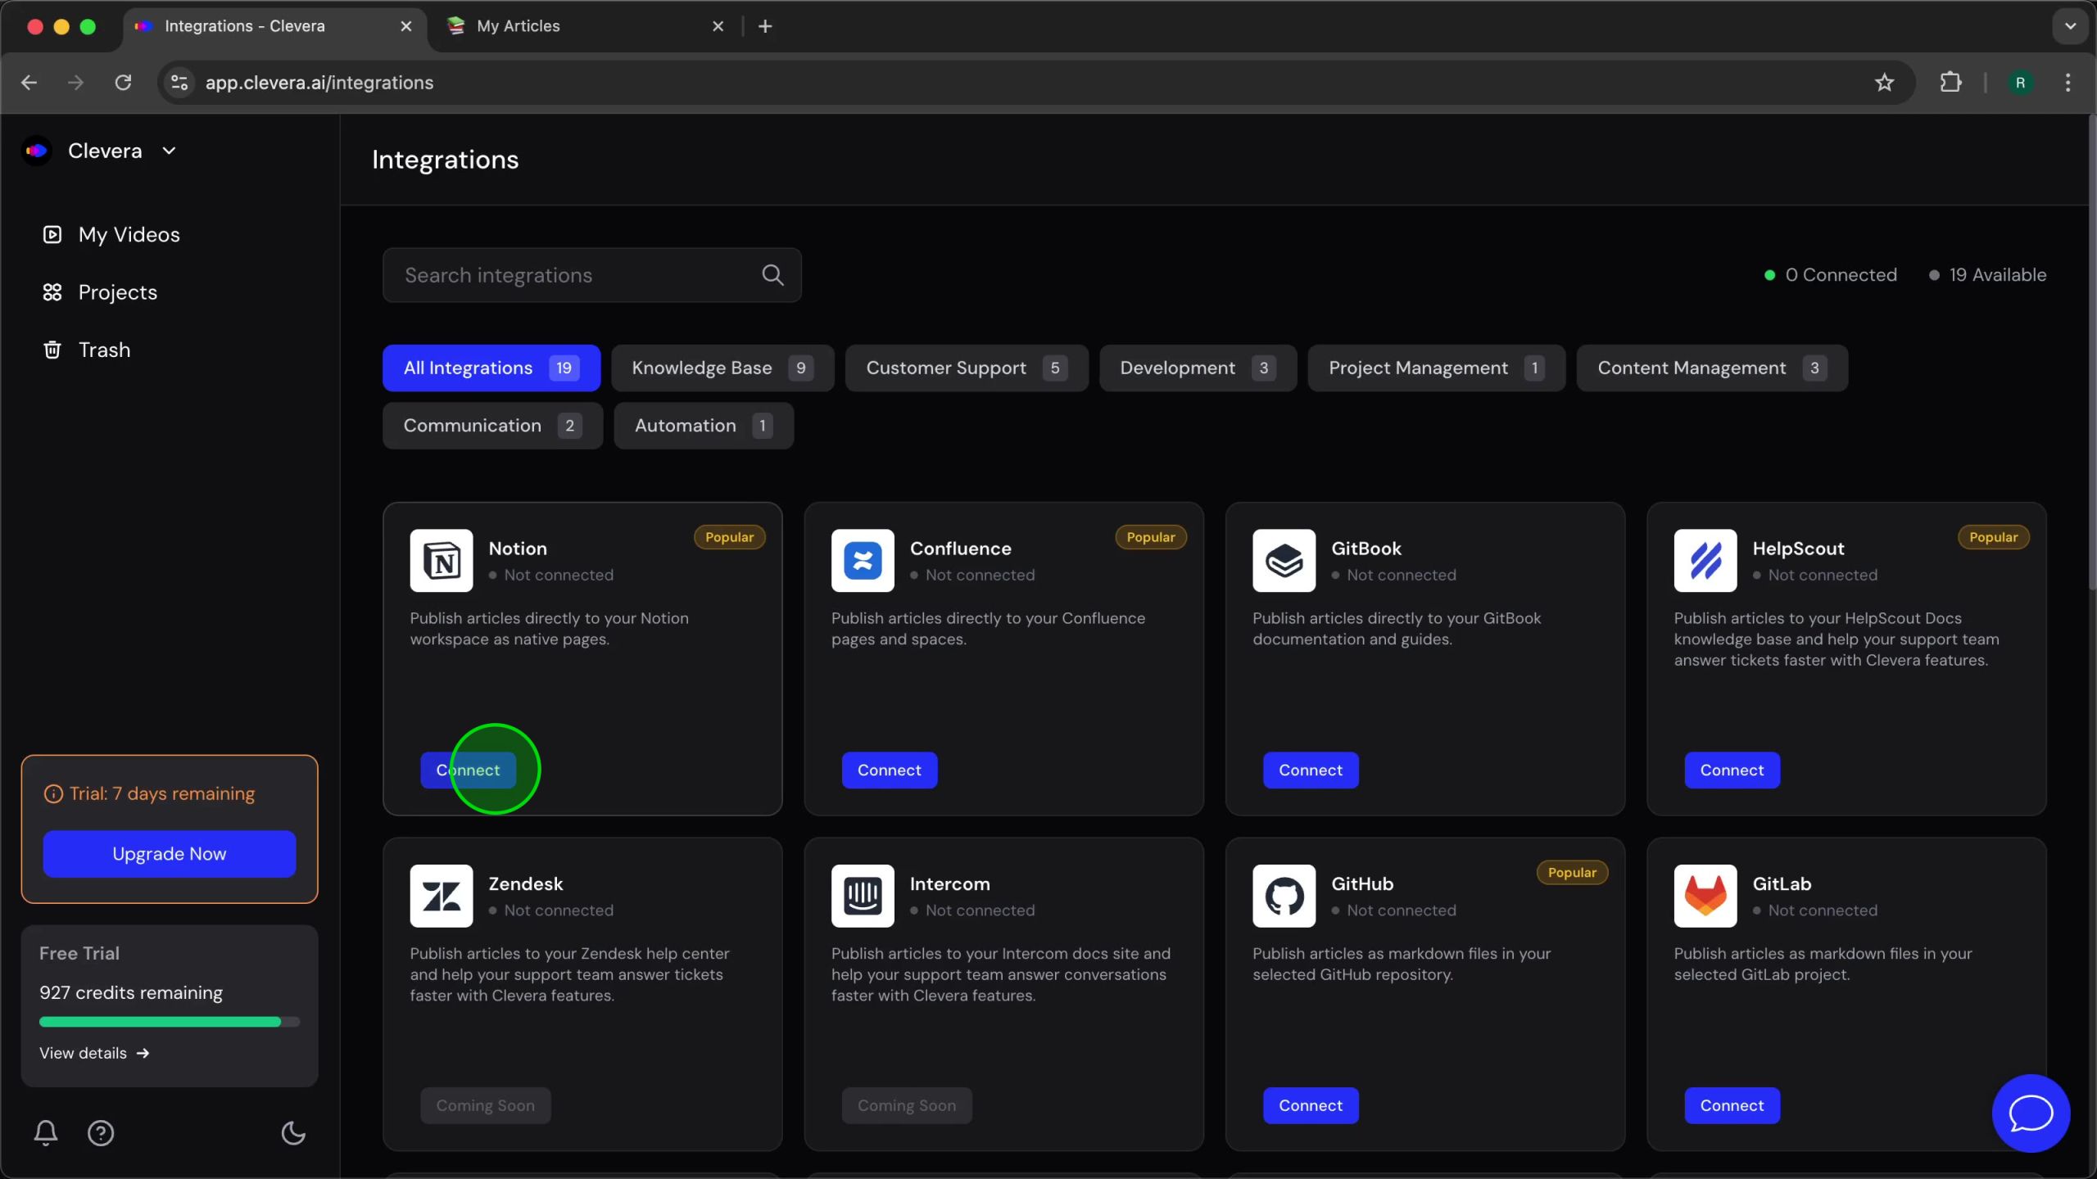
Task: Open the tab list chevron dropdown
Action: (x=2070, y=26)
